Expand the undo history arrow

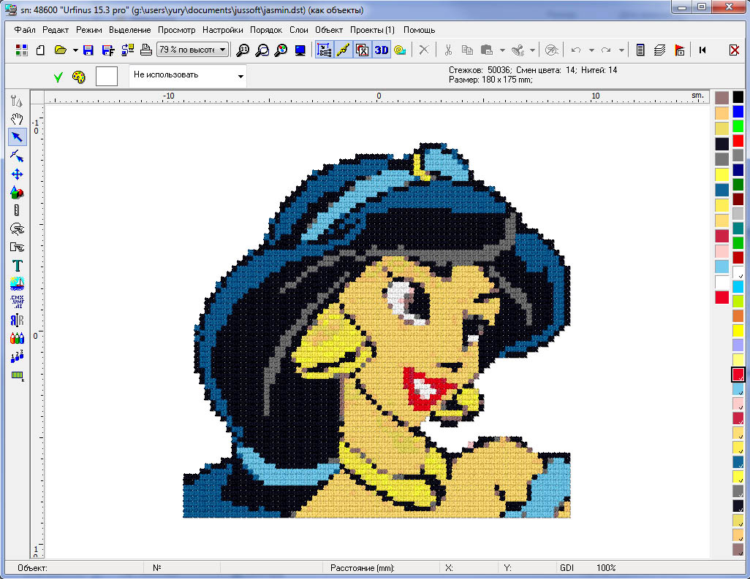point(591,50)
